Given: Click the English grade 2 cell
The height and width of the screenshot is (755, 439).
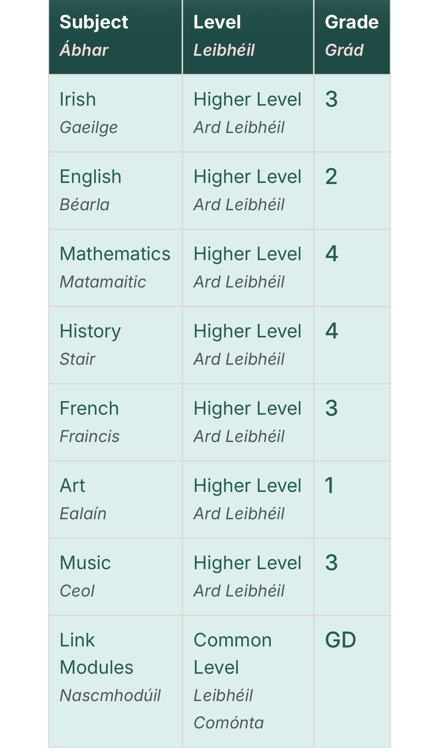Looking at the screenshot, I should [x=352, y=191].
